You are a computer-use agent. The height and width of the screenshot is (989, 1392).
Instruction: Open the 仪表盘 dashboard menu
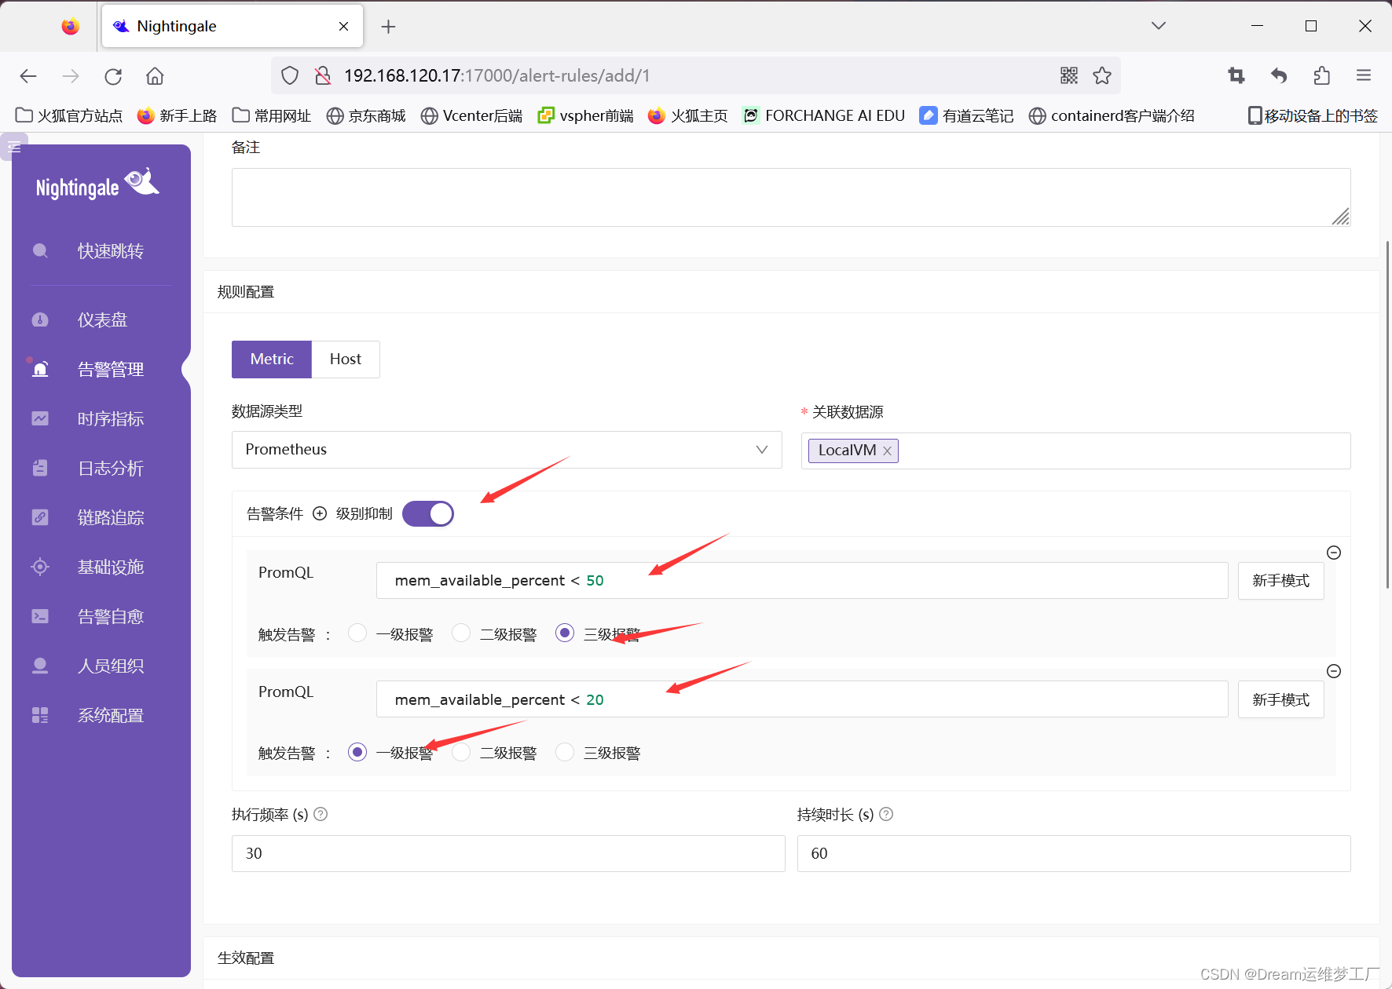pos(102,319)
